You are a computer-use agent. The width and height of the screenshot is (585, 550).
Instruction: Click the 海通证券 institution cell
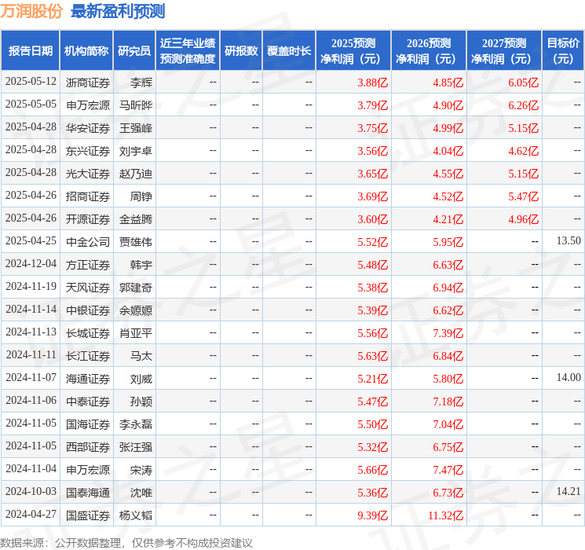click(88, 378)
